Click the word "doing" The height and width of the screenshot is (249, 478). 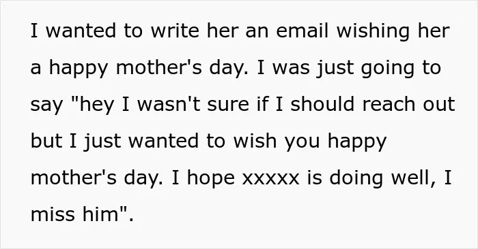356,179
